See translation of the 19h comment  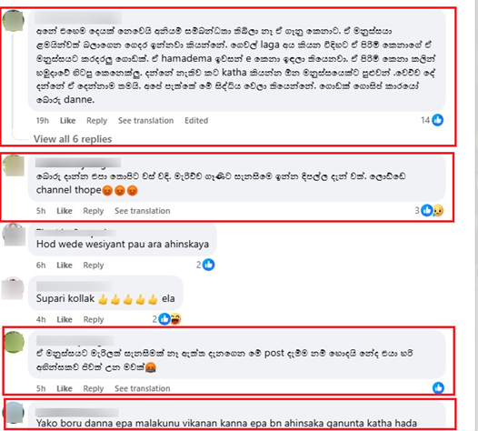coord(145,121)
